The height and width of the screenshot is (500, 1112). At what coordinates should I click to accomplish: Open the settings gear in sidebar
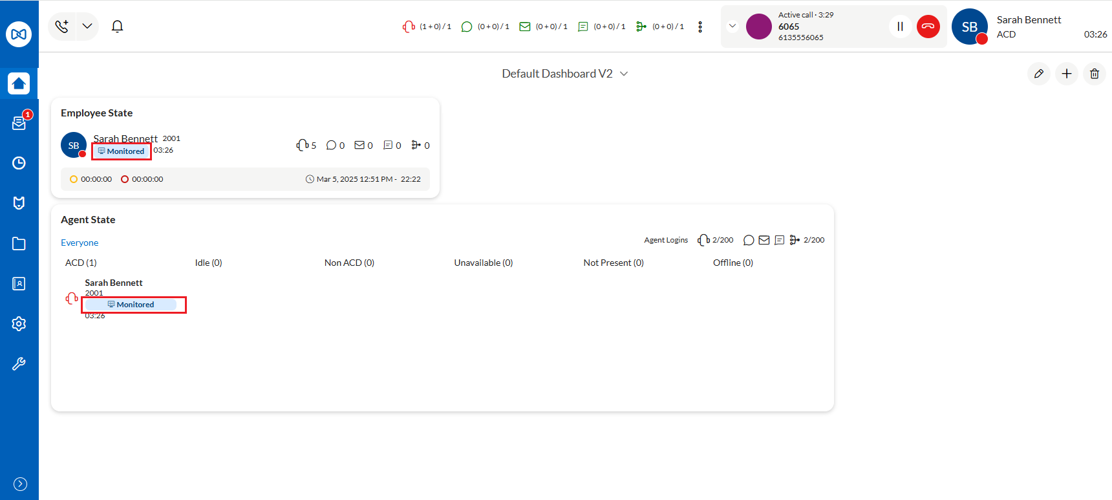[19, 324]
